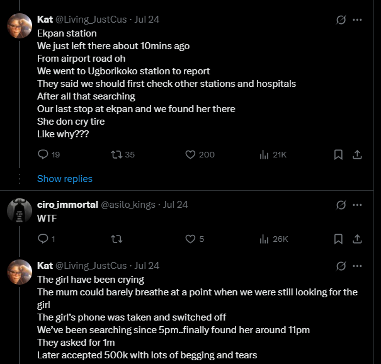
Task: Retweet Kat's tweet with 35 reposts
Action: tap(123, 154)
